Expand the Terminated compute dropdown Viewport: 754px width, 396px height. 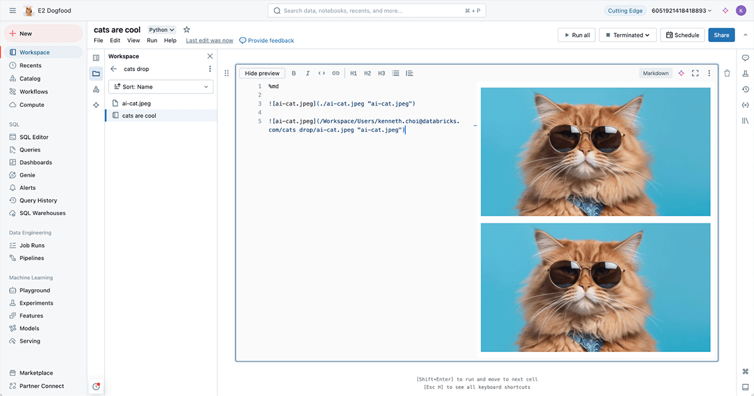(628, 35)
